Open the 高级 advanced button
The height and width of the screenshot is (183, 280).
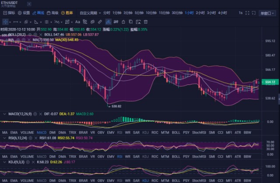pyautogui.click(x=52, y=13)
